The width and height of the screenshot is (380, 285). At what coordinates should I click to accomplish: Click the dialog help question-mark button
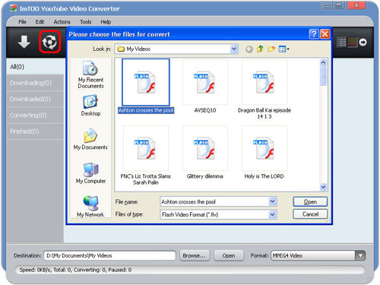[314, 34]
